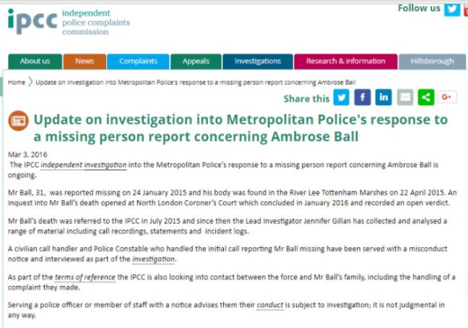
Task: Go to the Complaints tab
Action: tap(138, 61)
